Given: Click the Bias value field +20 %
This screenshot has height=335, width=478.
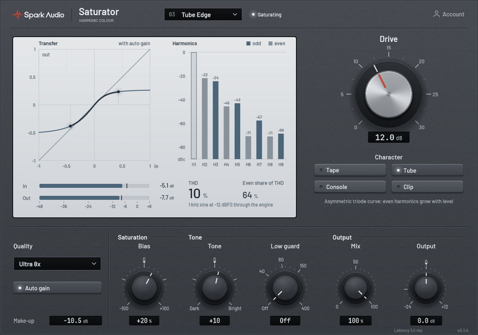Looking at the screenshot, I should (144, 321).
